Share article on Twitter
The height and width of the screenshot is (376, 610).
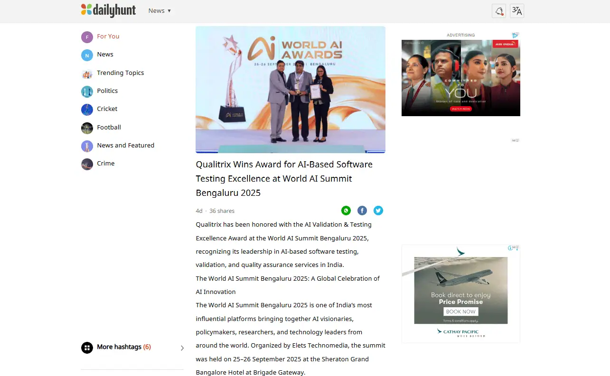click(x=378, y=211)
